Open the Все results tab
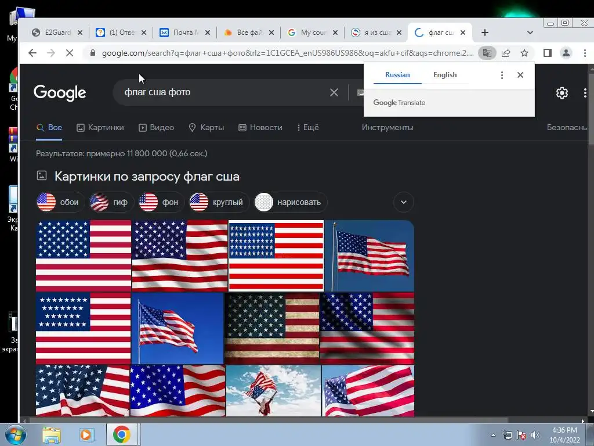This screenshot has height=446, width=594. (x=49, y=127)
